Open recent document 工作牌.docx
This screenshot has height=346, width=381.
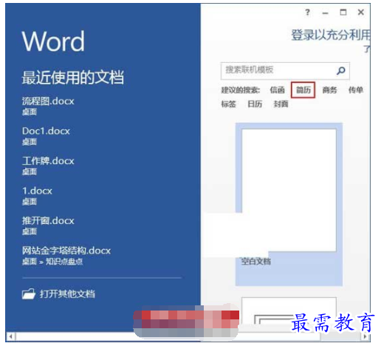(48, 166)
